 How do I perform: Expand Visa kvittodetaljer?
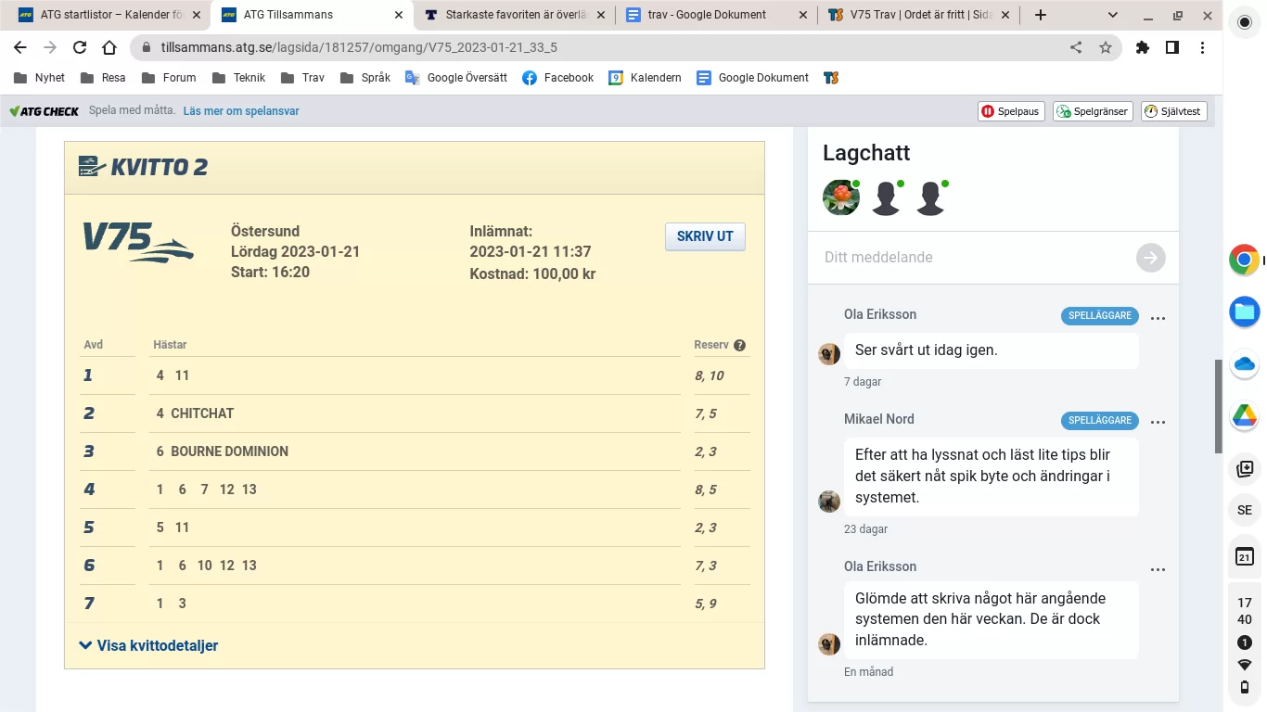[148, 645]
